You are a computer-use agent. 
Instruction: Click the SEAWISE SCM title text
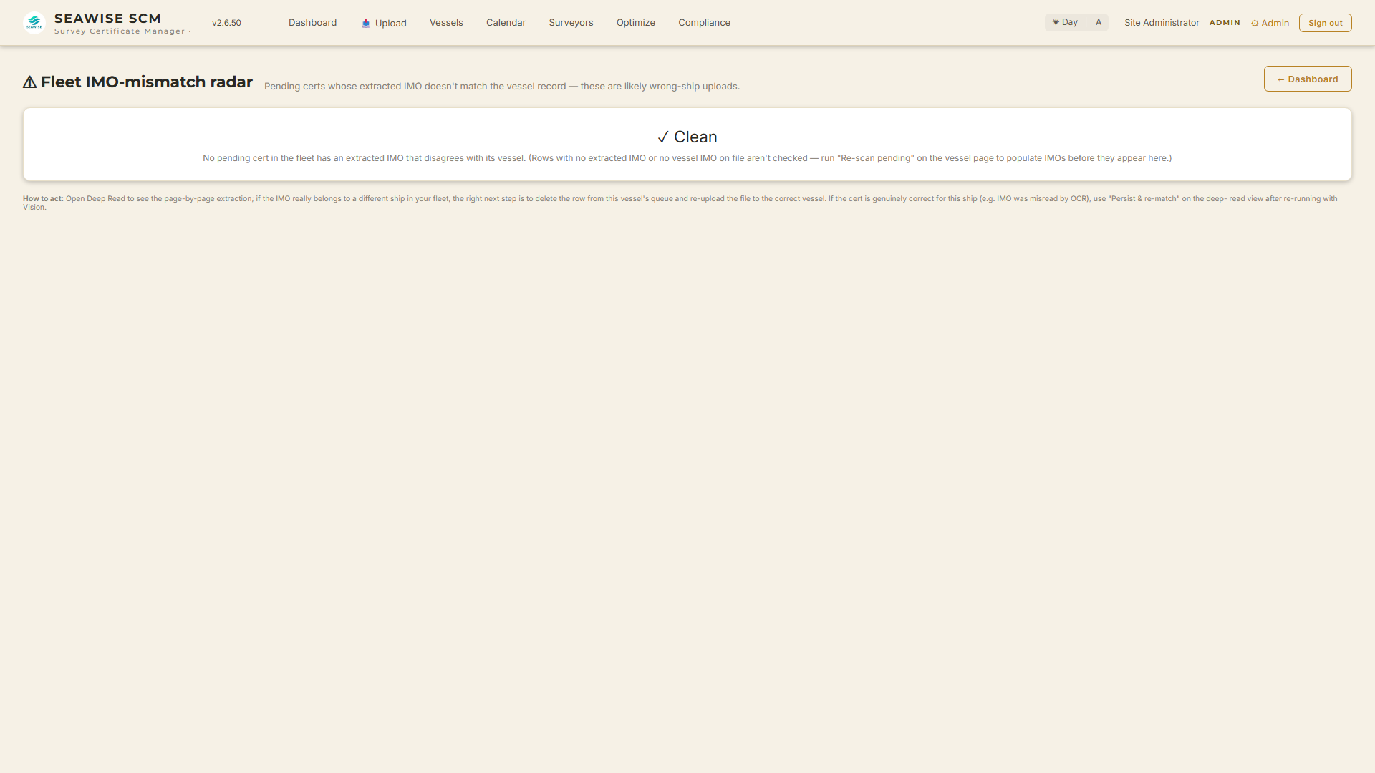coord(107,19)
